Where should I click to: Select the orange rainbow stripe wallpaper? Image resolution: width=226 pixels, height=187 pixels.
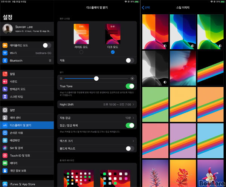pos(211,104)
